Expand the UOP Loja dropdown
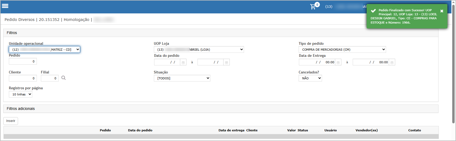Viewport: 456px width, 141px height. coord(199,50)
